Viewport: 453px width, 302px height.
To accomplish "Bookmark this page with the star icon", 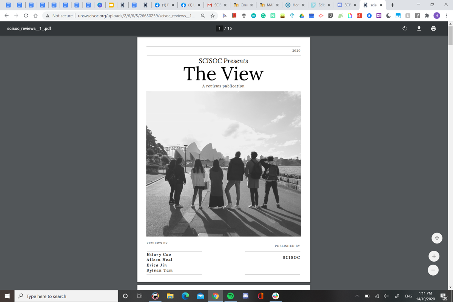I will [x=213, y=16].
